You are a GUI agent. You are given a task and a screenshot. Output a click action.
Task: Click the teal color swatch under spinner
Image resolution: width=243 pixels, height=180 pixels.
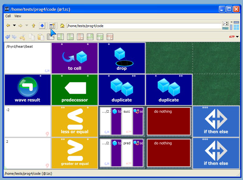225,28
